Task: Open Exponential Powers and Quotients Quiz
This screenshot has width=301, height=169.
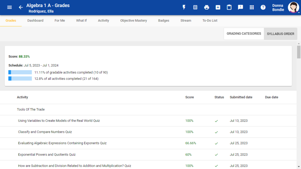Action: coord(47,155)
